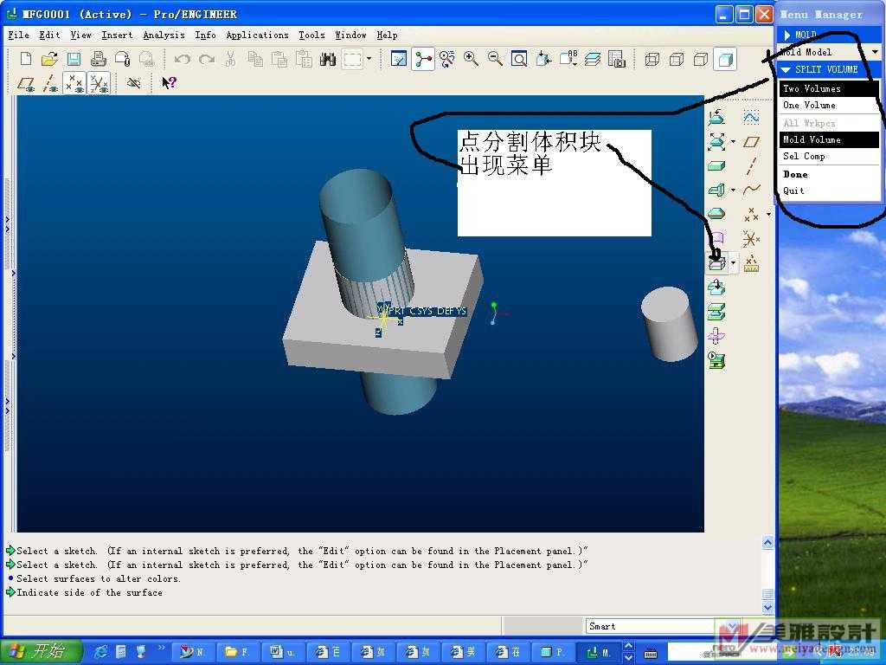Toggle datum points display

(74, 84)
